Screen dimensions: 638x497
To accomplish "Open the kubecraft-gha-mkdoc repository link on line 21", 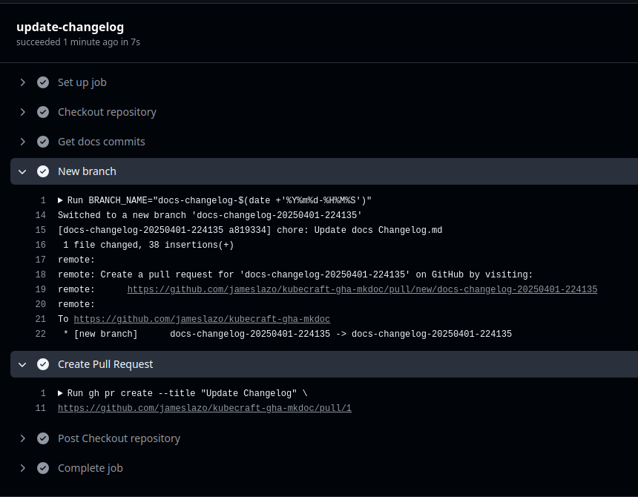I will pyautogui.click(x=202, y=319).
